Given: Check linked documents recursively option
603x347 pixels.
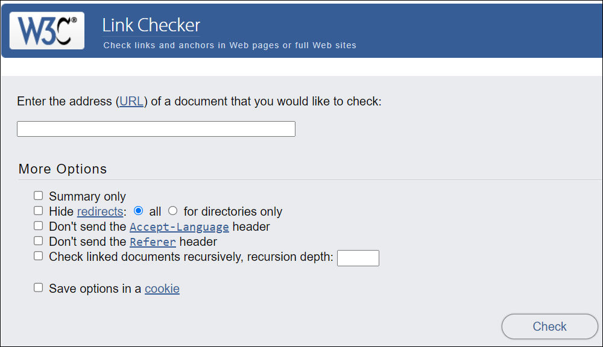Looking at the screenshot, I should [38, 255].
